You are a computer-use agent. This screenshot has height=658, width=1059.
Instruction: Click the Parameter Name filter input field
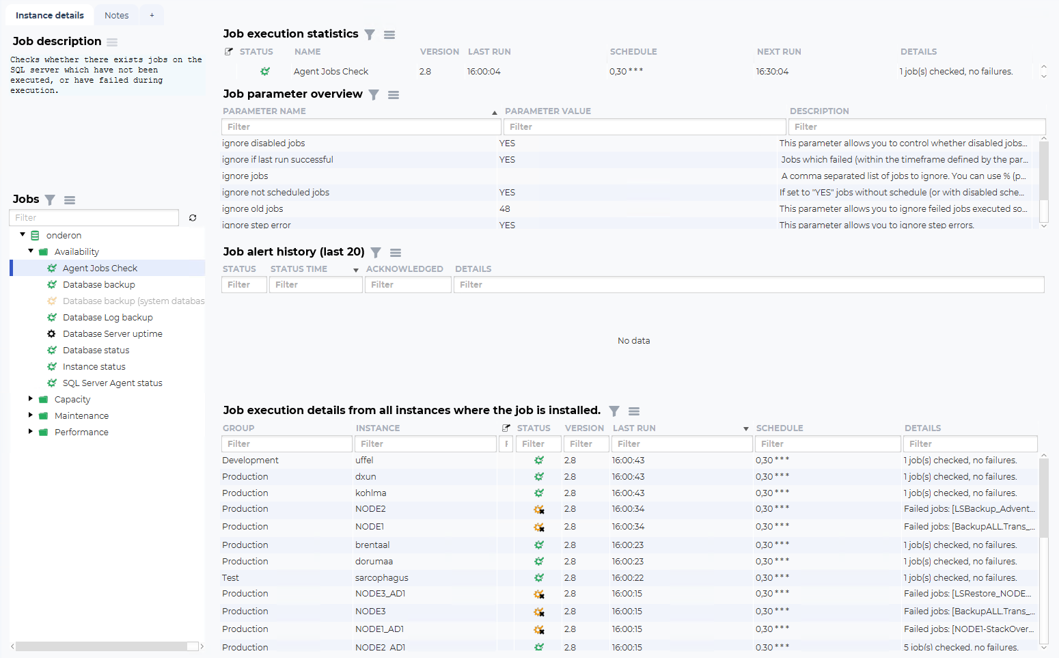tap(361, 127)
